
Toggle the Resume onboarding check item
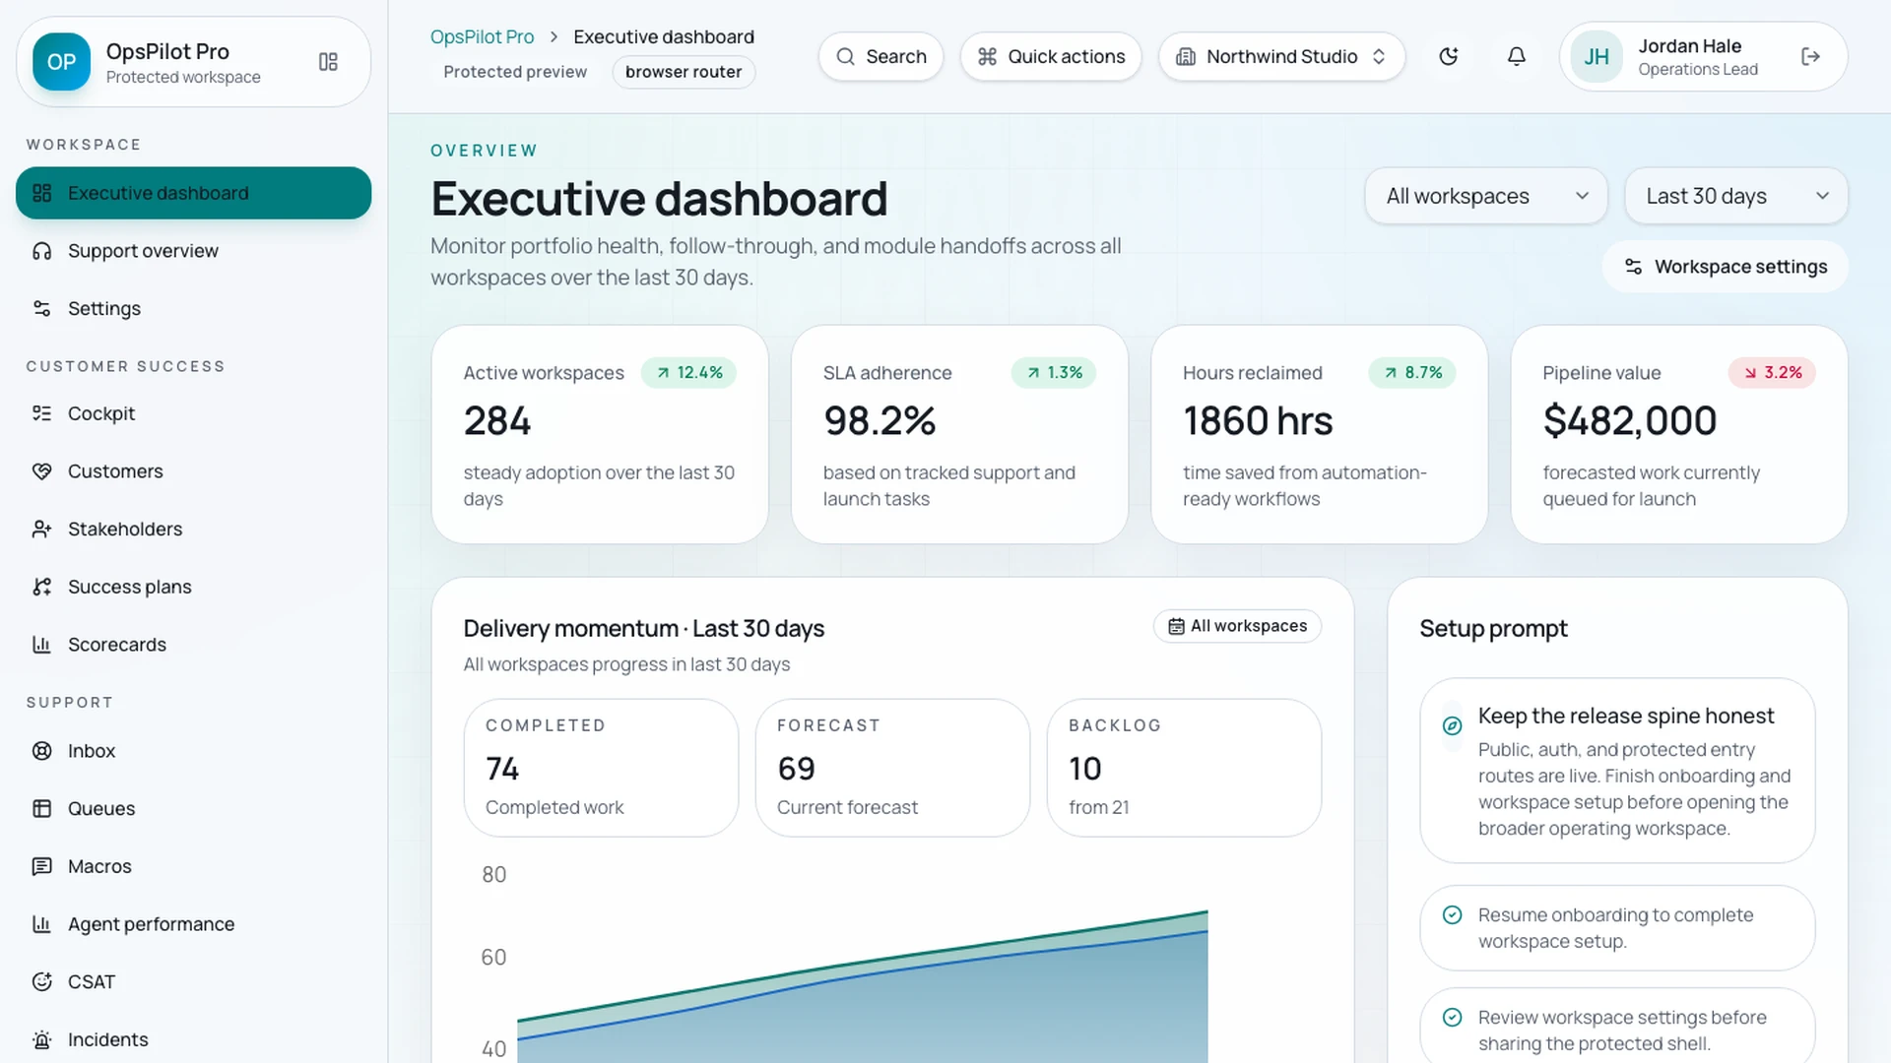point(1617,928)
